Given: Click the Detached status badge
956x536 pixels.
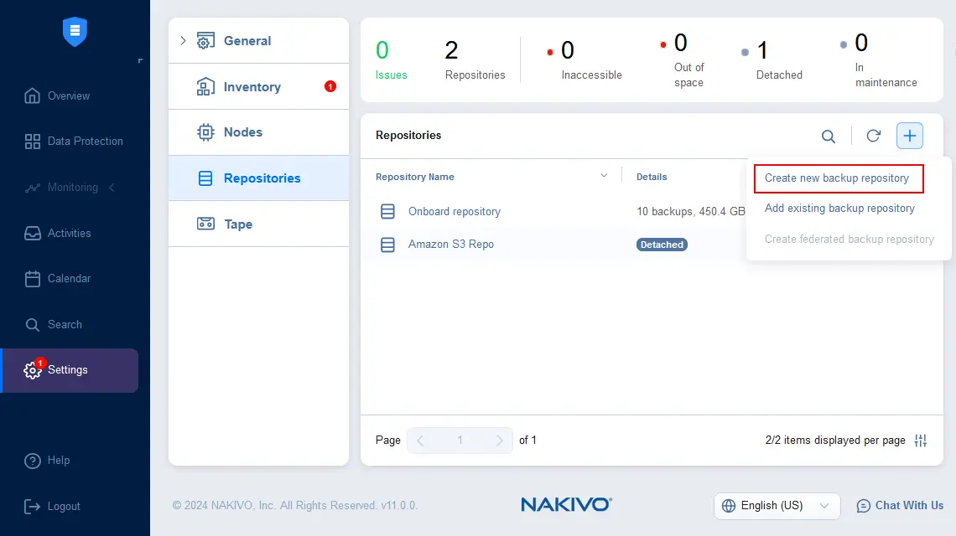Looking at the screenshot, I should tap(662, 245).
